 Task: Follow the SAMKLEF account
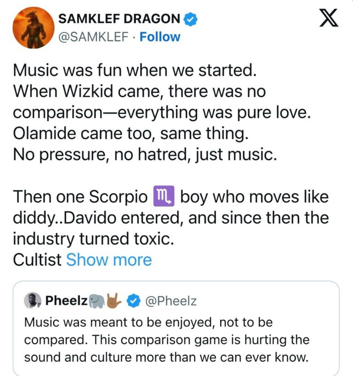click(x=160, y=37)
